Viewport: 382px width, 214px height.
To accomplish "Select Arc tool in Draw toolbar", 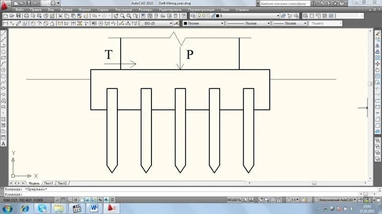I will pos(3,64).
